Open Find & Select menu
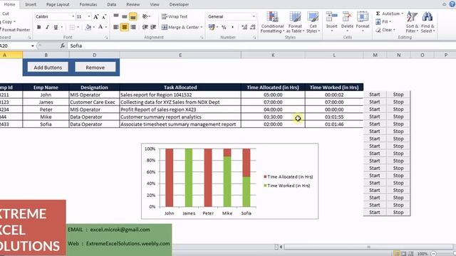Viewport: 456px width, 256px height. (427, 22)
